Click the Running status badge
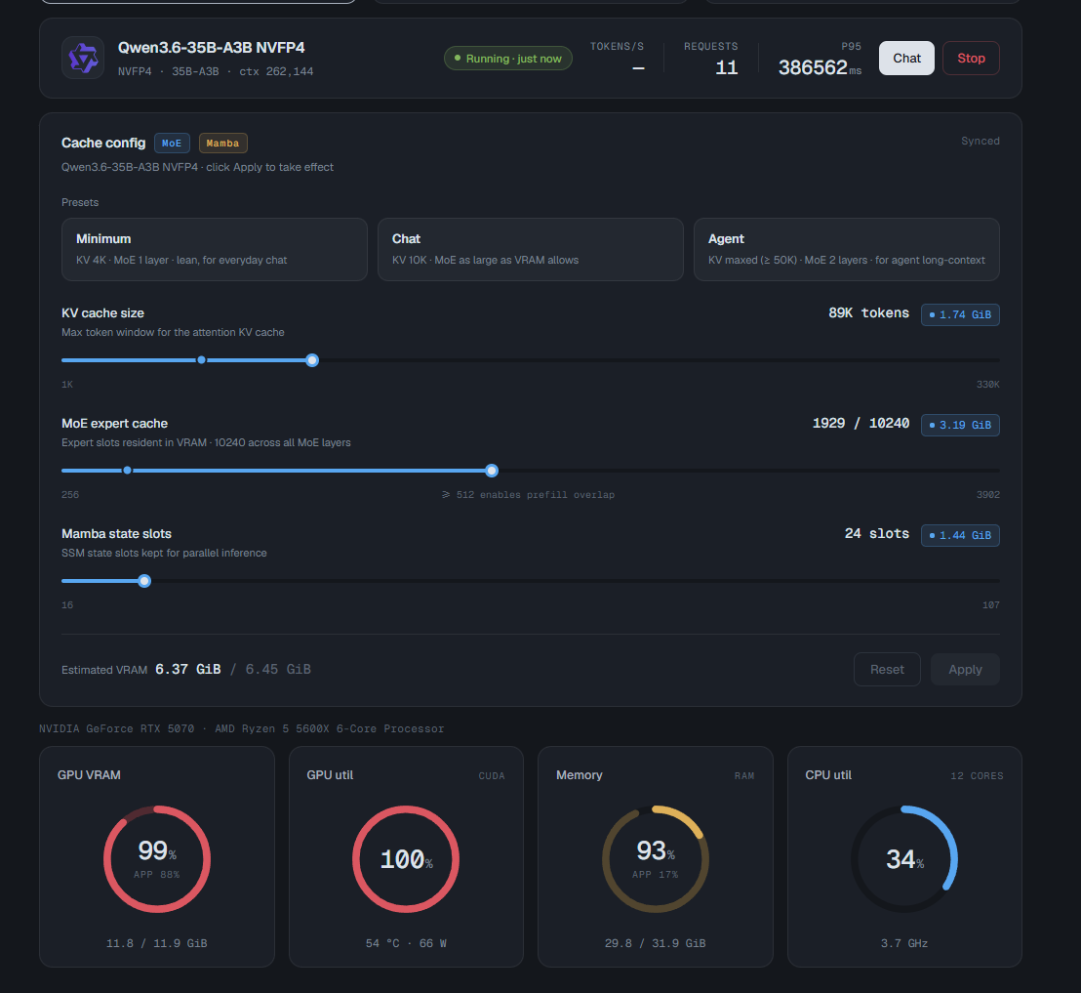 click(x=508, y=59)
